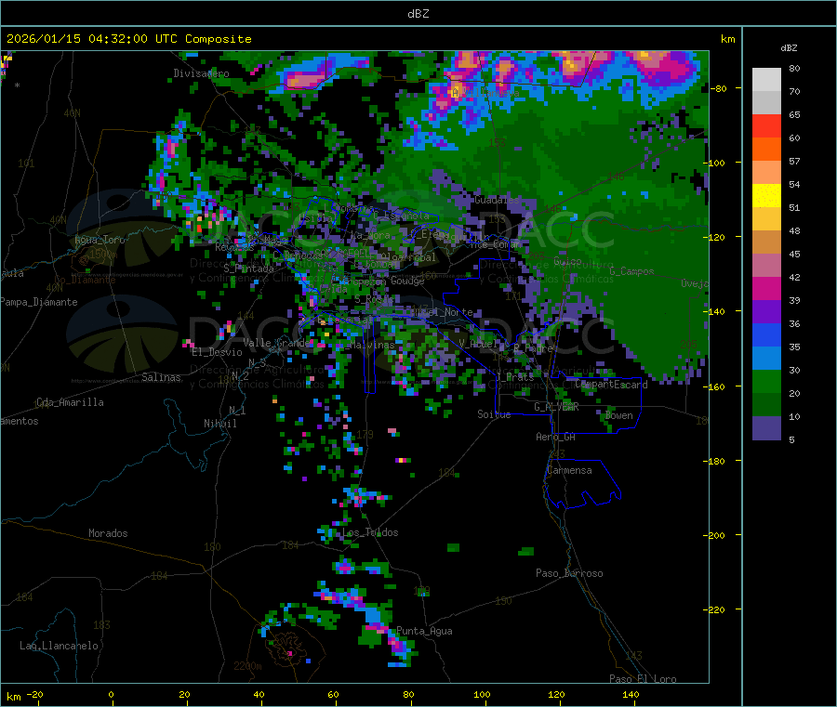This screenshot has width=837, height=707.
Task: Click the Punta_Agua label
Action: 424,631
